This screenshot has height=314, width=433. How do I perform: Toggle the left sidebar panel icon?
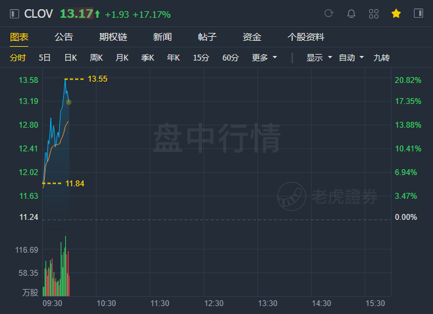point(14,14)
